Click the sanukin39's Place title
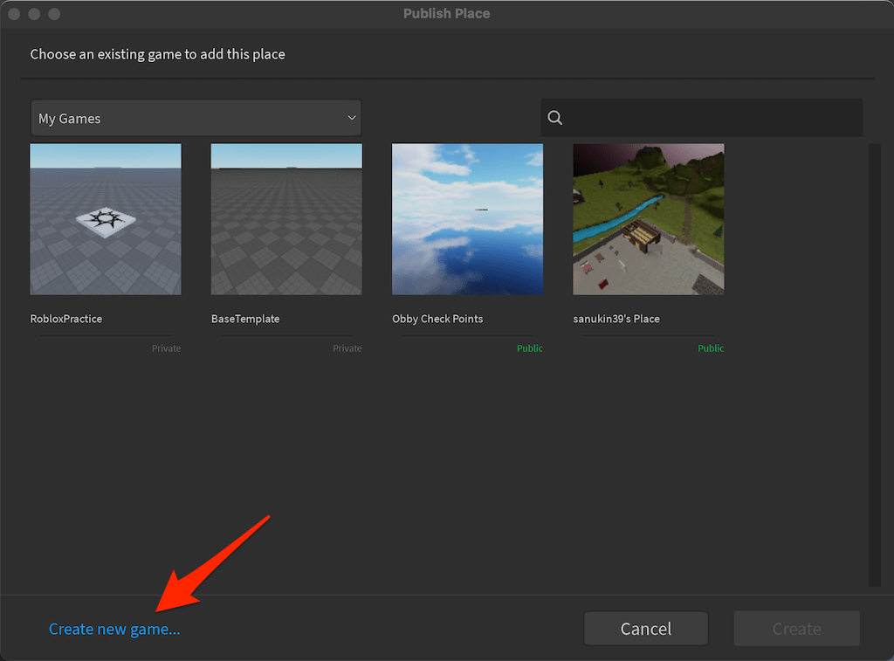Screen dimensions: 894x661 point(616,319)
